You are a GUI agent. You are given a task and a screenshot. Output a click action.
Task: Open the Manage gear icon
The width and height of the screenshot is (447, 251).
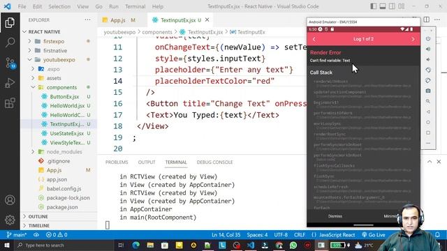[x=10, y=220]
